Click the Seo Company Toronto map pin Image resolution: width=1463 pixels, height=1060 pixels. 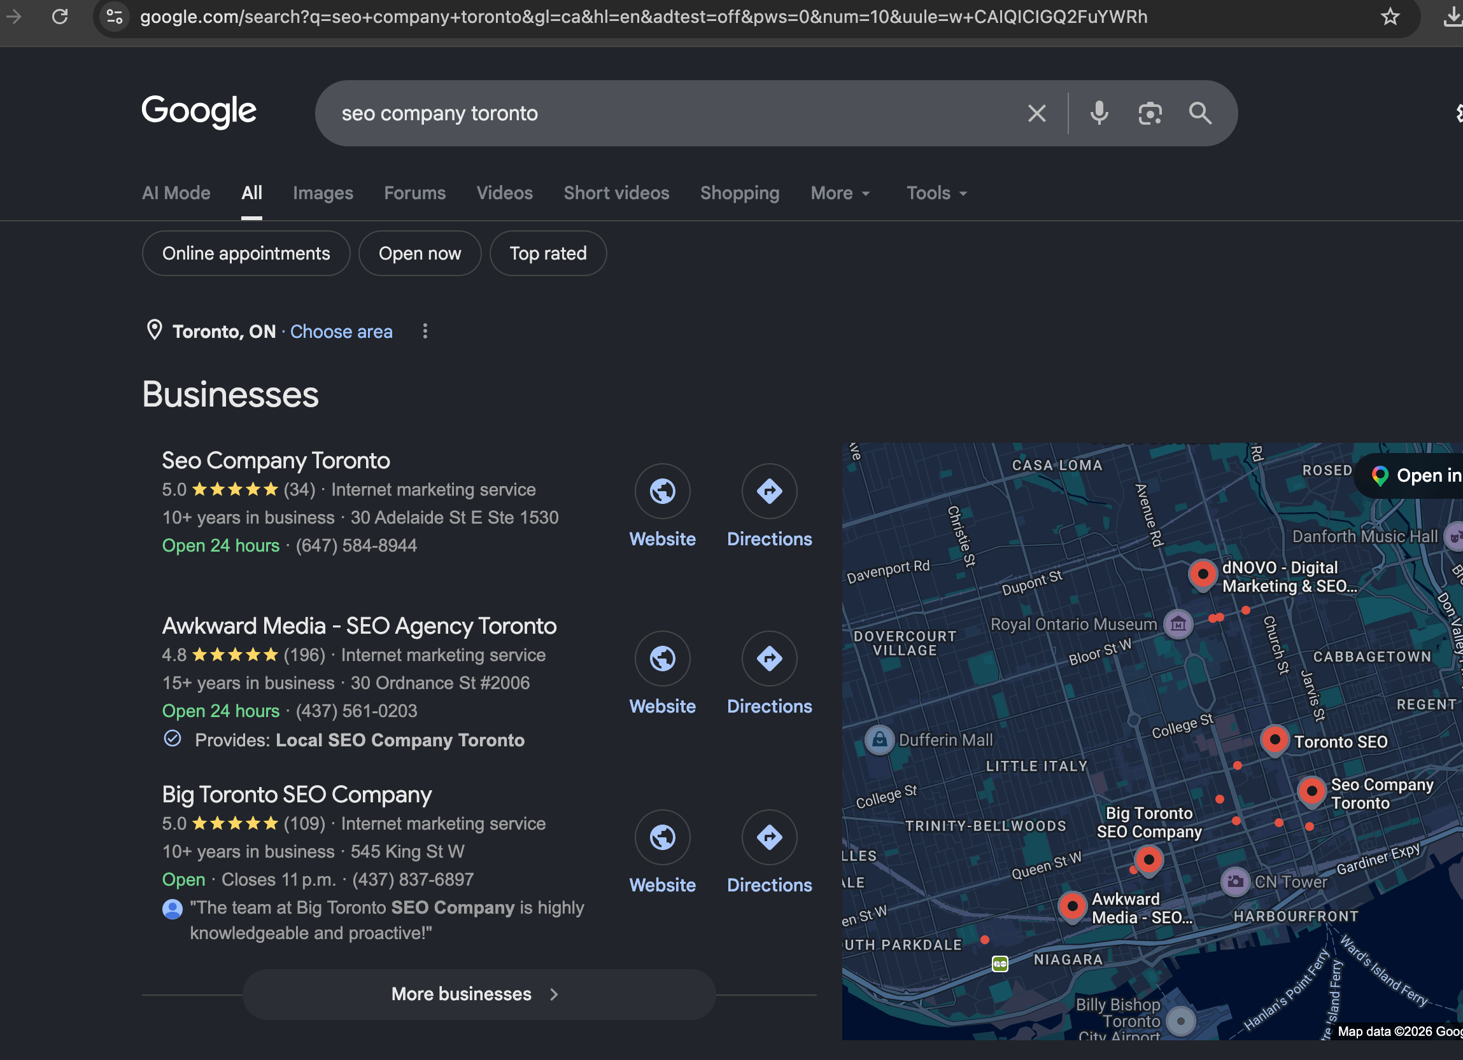pyautogui.click(x=1311, y=791)
